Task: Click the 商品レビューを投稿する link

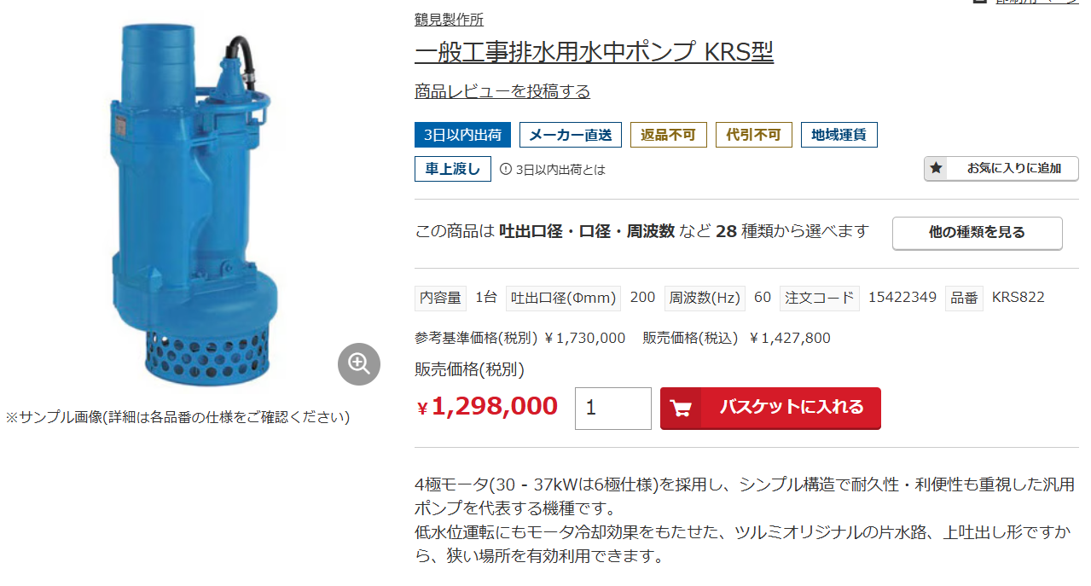Action: click(x=502, y=91)
